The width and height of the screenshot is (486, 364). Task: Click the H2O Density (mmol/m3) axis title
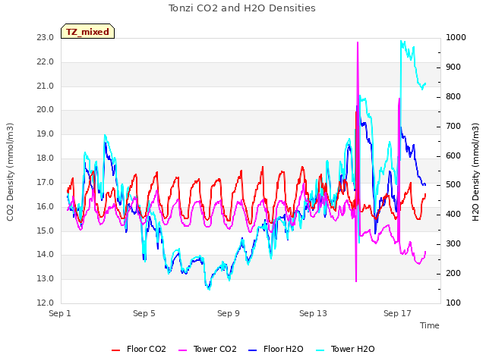(475, 172)
